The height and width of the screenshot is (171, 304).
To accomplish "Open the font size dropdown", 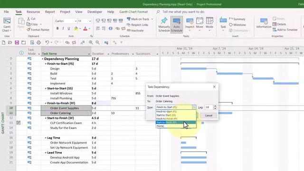I will 90,21.
